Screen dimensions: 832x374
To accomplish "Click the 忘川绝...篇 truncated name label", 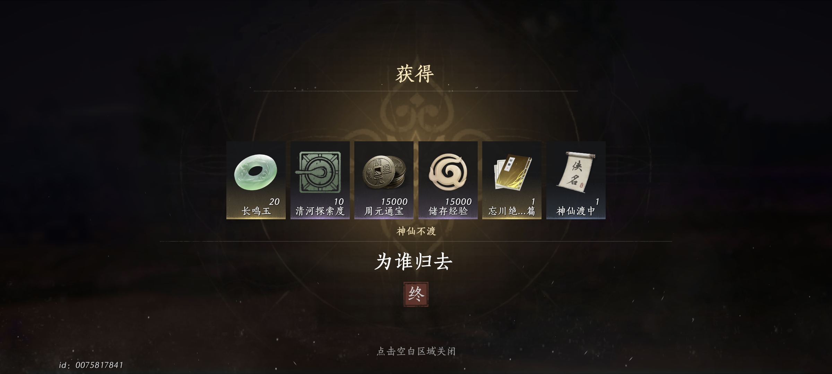I will [512, 211].
